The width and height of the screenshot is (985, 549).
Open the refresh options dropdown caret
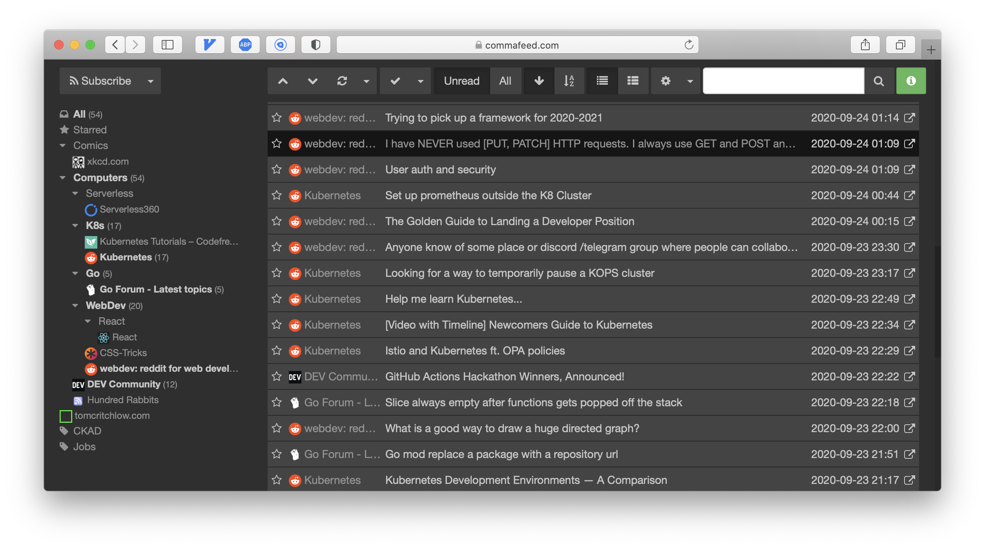[367, 81]
